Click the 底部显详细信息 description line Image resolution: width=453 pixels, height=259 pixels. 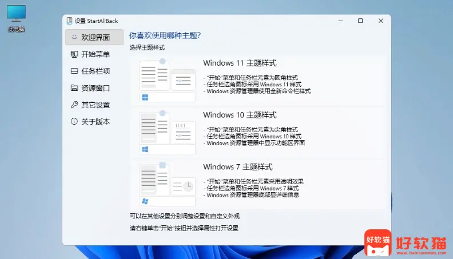[x=251, y=195]
